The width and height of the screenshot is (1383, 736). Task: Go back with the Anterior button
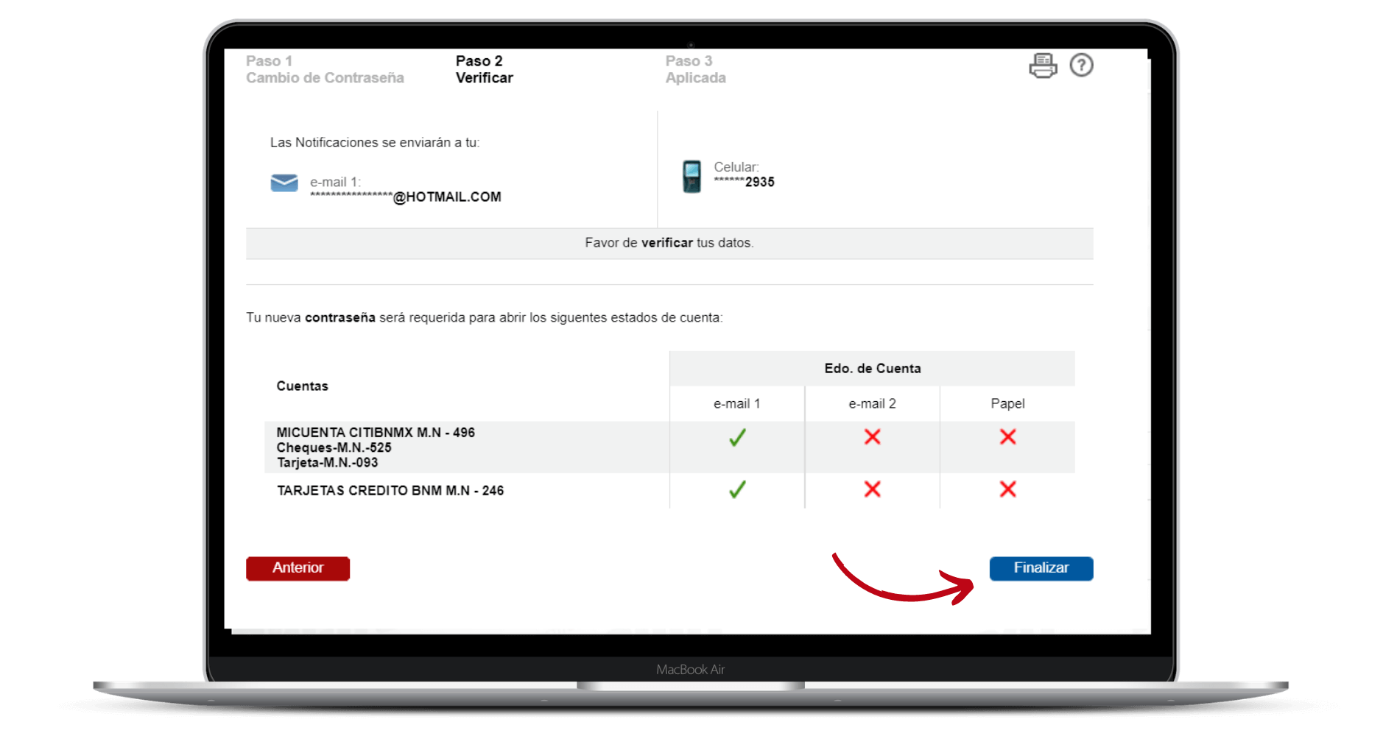[x=298, y=568]
